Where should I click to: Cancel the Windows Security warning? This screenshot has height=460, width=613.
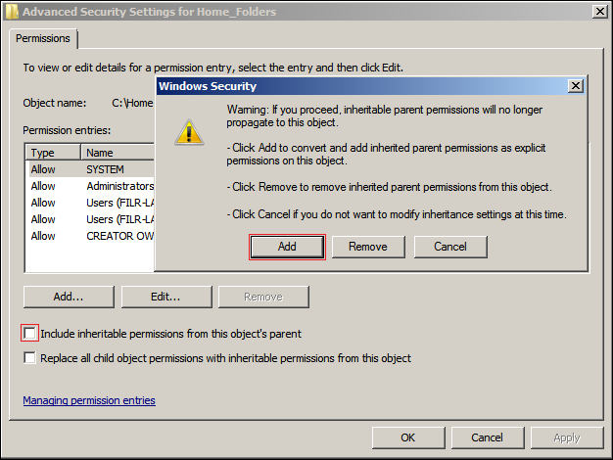(x=450, y=247)
